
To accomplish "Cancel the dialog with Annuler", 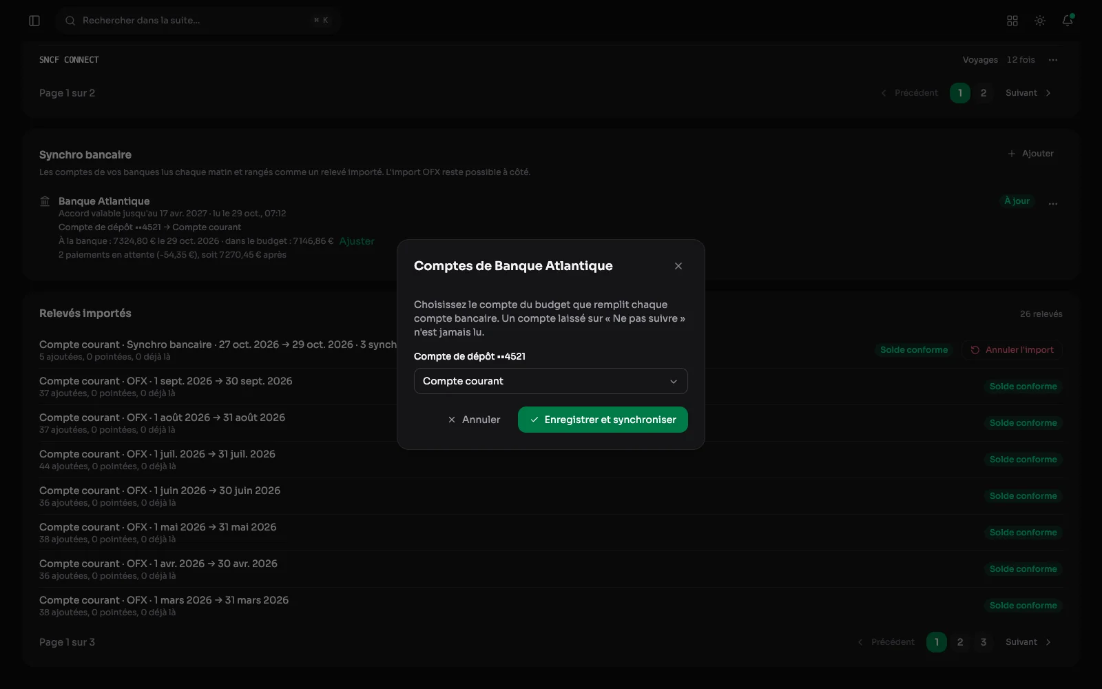I will coord(474,420).
